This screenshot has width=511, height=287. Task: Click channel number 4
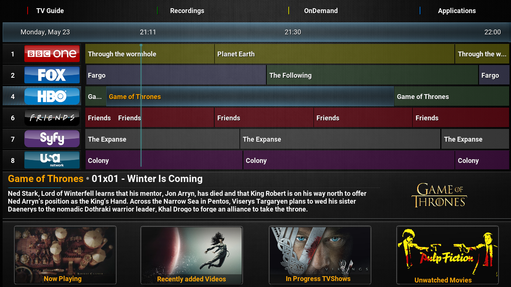pyautogui.click(x=12, y=97)
